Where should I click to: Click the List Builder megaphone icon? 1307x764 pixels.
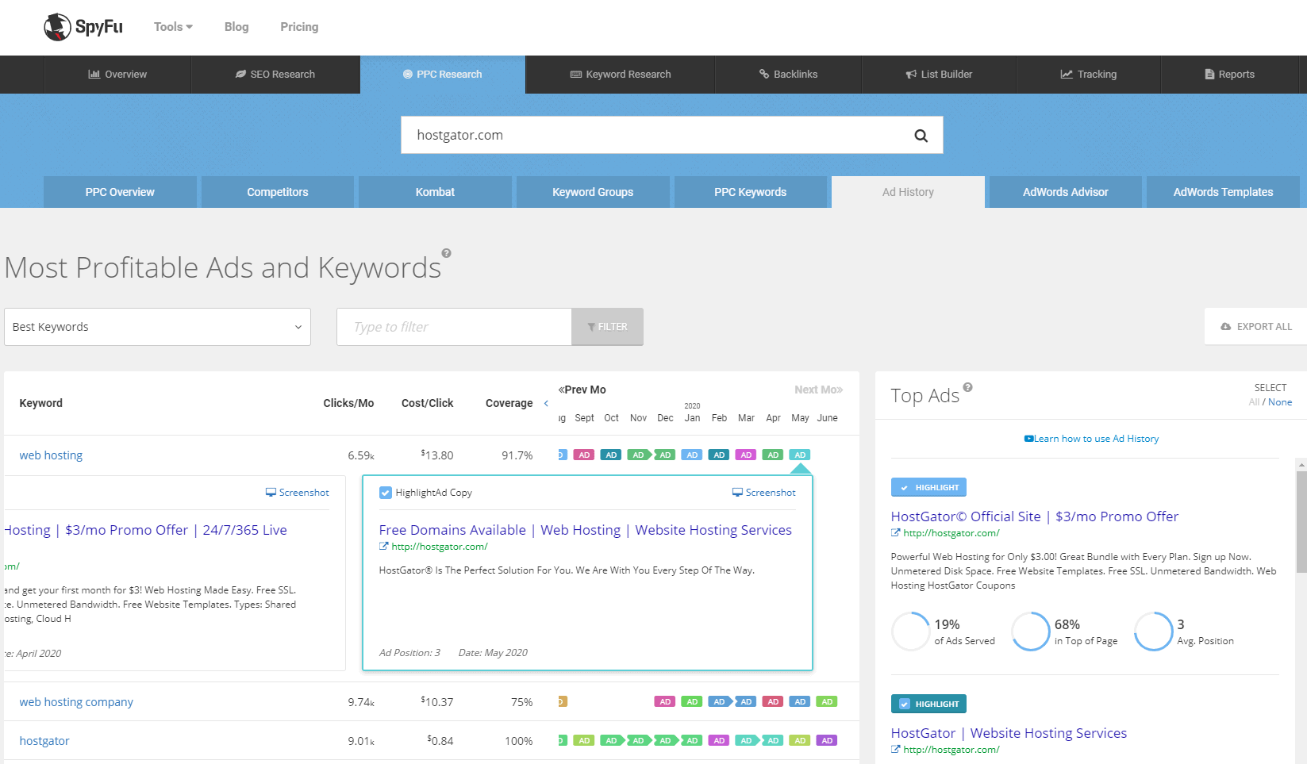[x=911, y=75]
